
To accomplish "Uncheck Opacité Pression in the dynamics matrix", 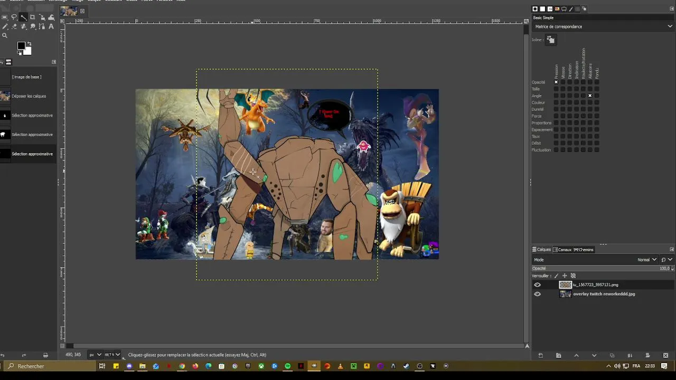I will point(556,82).
